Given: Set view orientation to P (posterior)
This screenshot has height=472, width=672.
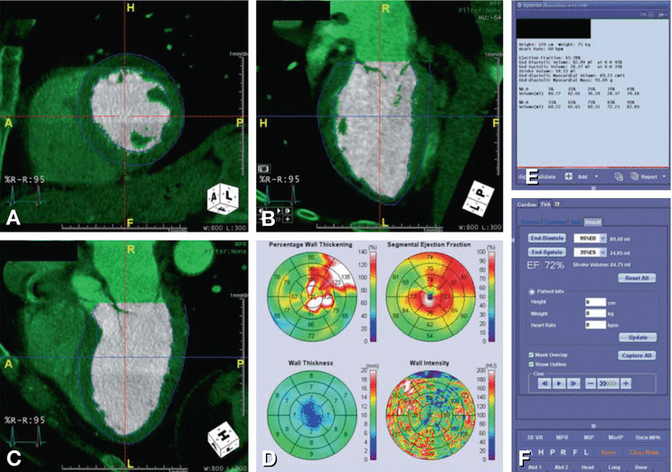Looking at the screenshot, I should pos(553,452).
